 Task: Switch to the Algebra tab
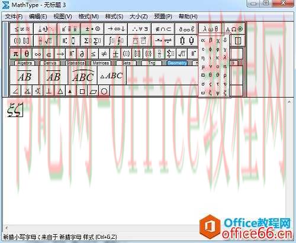click(x=25, y=63)
